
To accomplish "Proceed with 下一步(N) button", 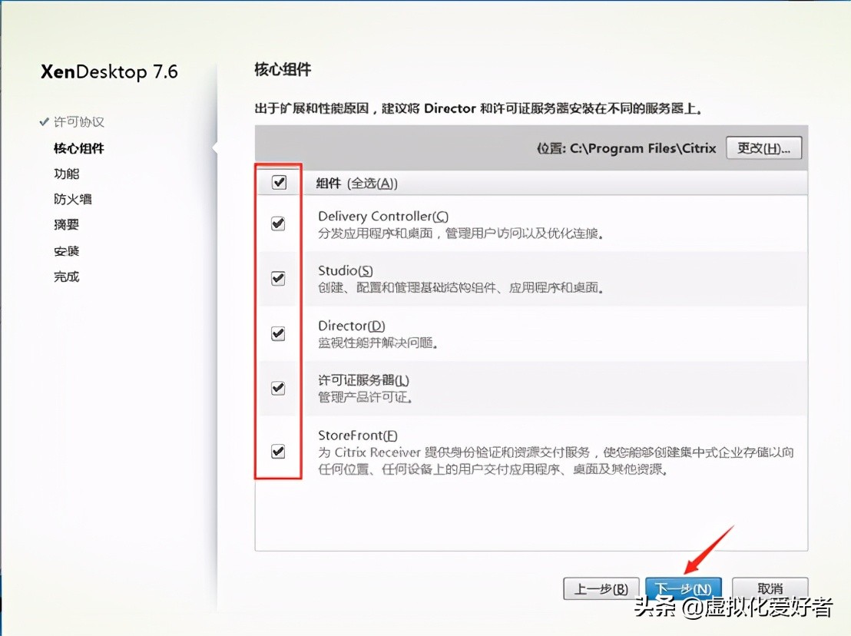I will pos(684,589).
